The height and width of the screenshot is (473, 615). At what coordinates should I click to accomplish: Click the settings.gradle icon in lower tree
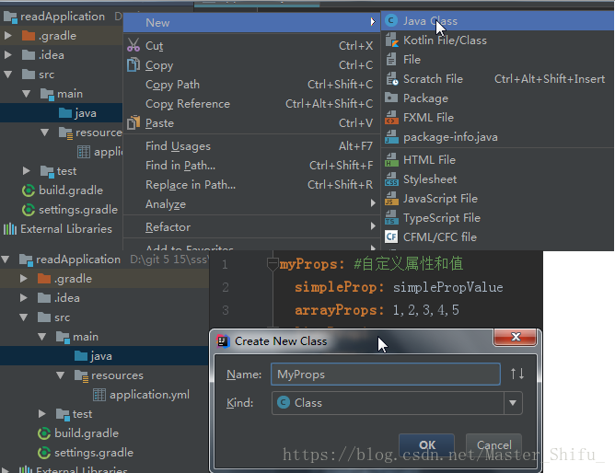[x=44, y=453]
